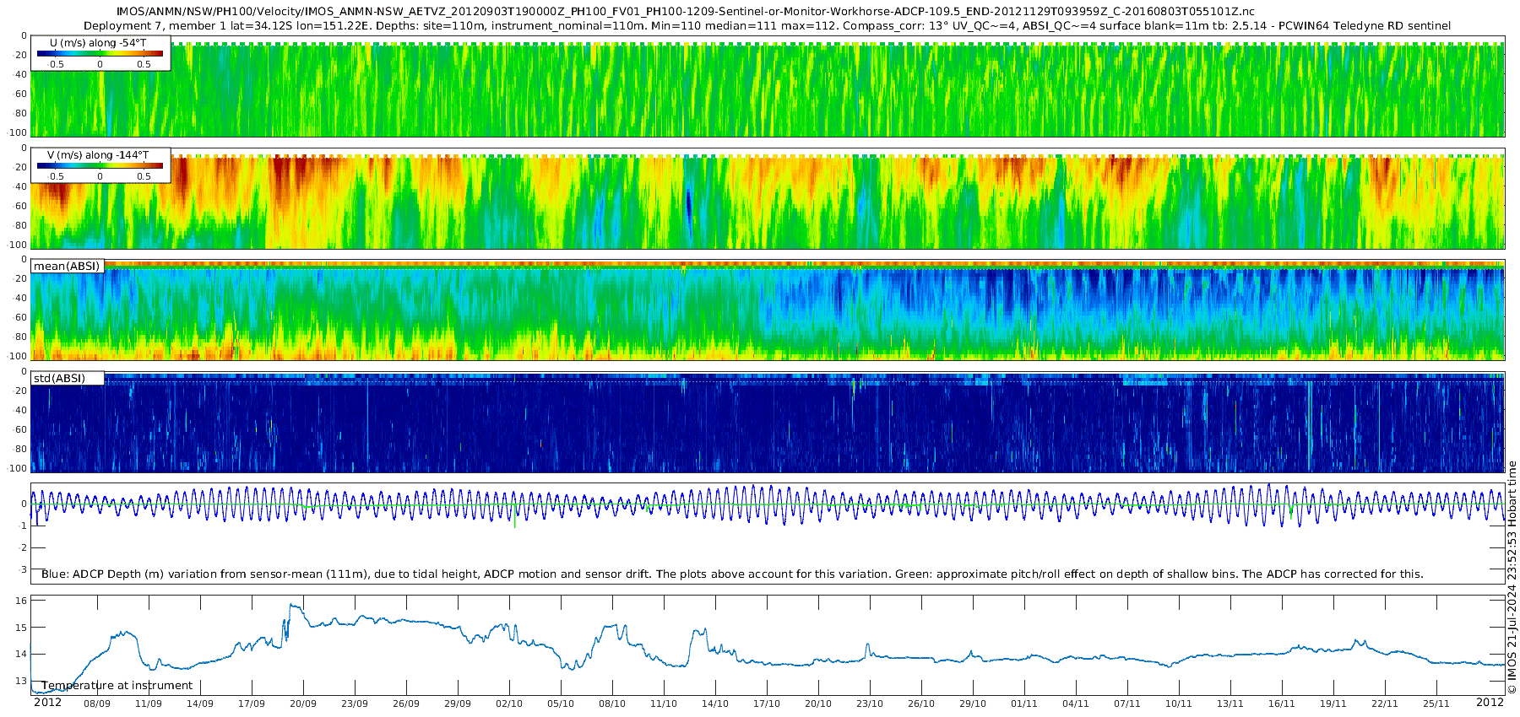The width and height of the screenshot is (1520, 717).
Task: Click the blue ADCP depth variation description text
Action: (732, 574)
